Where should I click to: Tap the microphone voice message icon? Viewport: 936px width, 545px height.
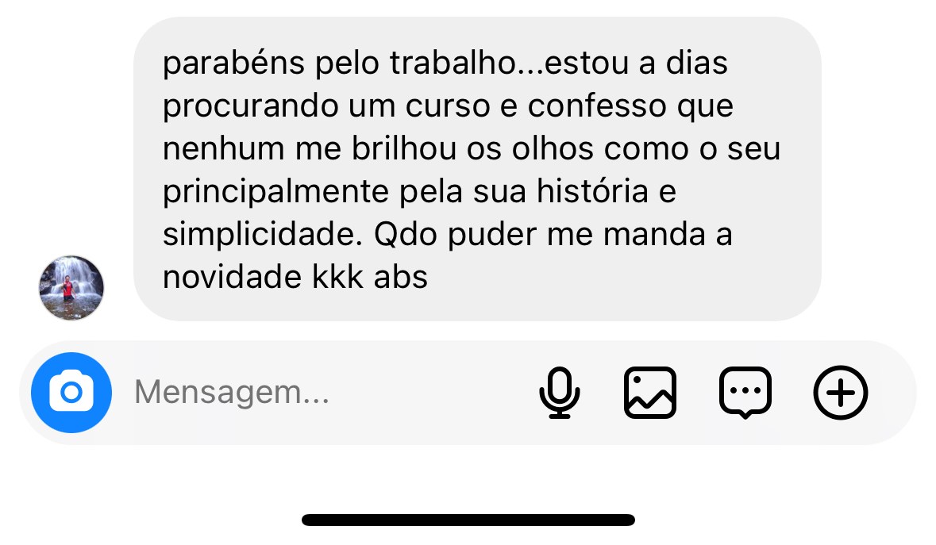[560, 393]
